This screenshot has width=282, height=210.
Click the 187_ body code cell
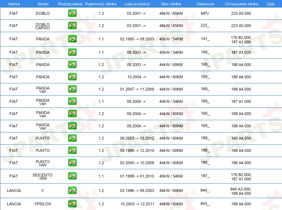pos(205,176)
